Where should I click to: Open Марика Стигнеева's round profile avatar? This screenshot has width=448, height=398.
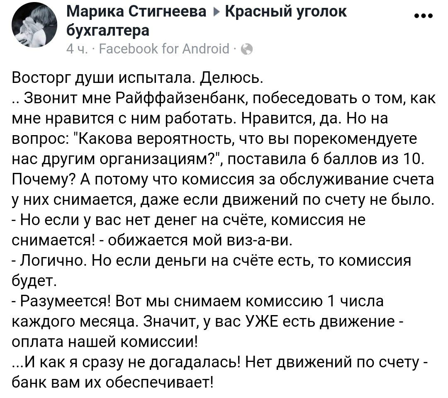(35, 24)
